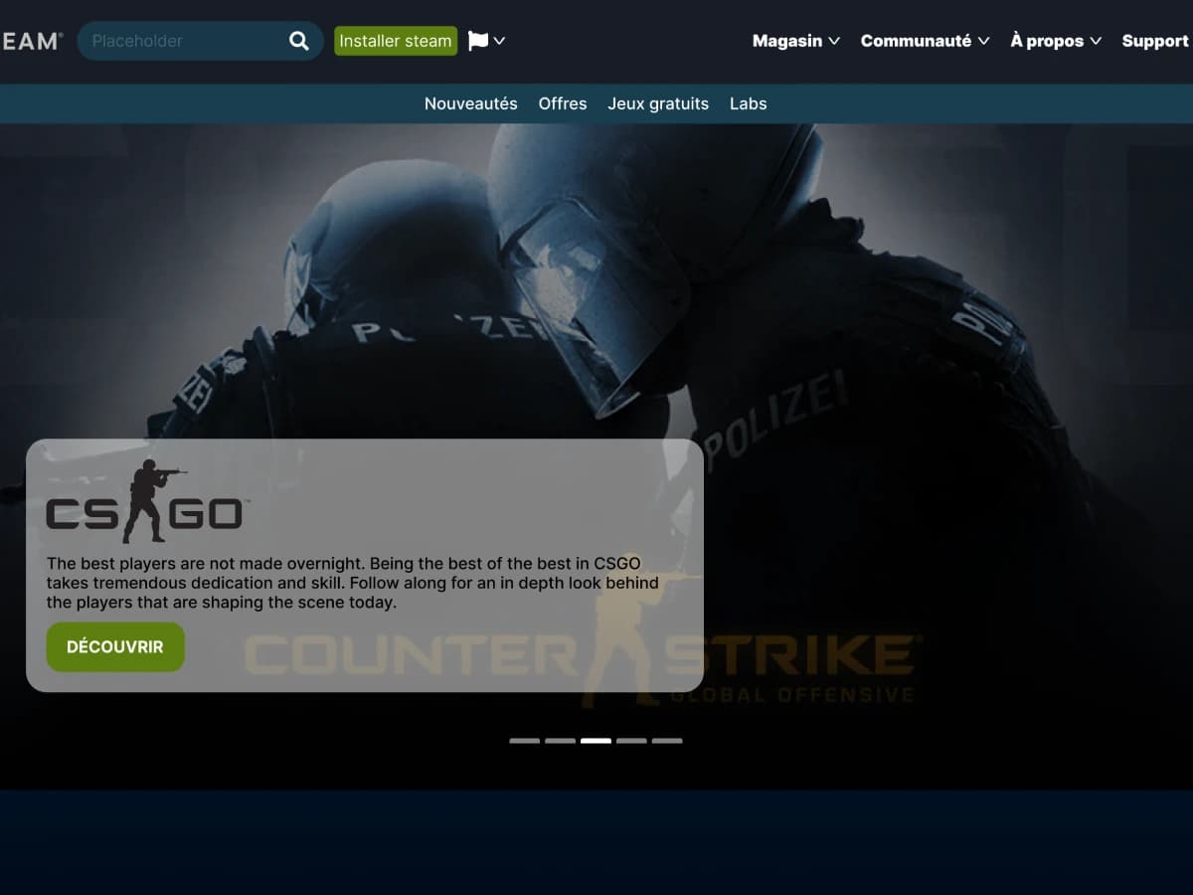Jump to the second carousel slide
This screenshot has height=895, width=1193.
tap(561, 741)
